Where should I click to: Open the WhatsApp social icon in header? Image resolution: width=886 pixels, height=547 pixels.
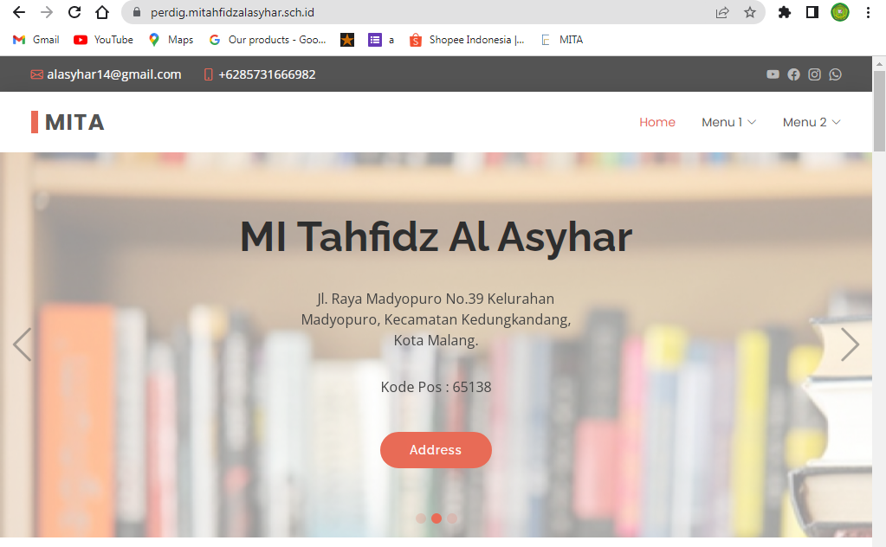click(x=835, y=74)
